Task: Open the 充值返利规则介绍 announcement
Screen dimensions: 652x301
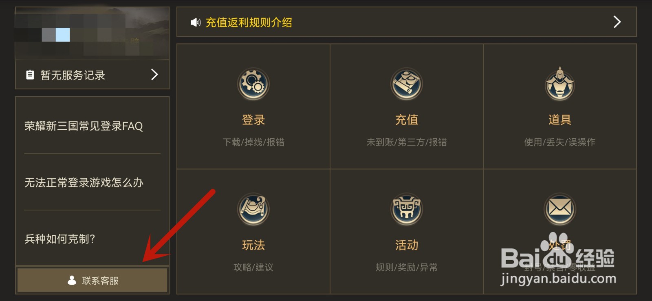Action: (x=249, y=22)
